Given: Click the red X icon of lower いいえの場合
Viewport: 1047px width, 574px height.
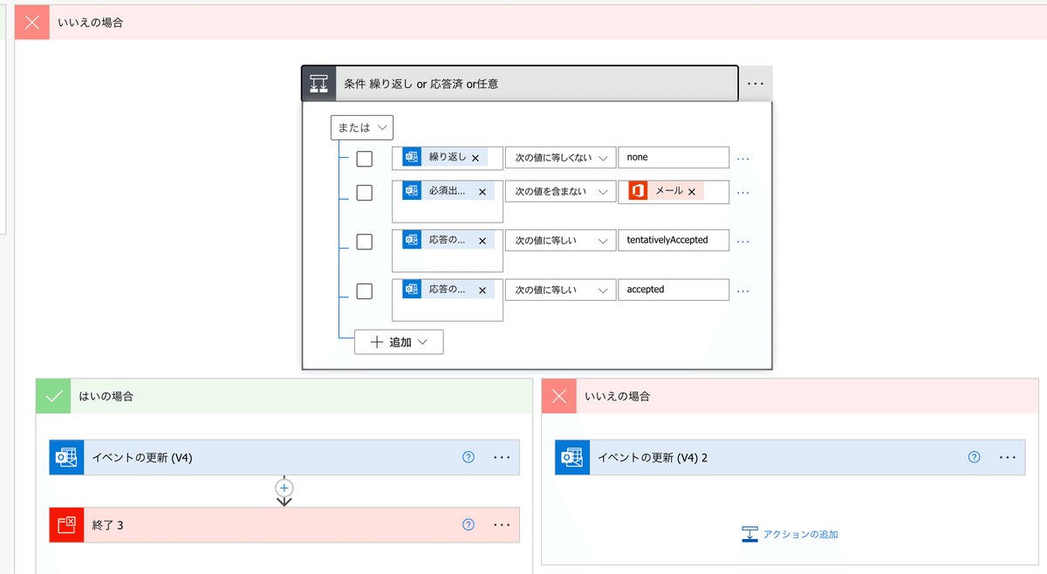Looking at the screenshot, I should 559,396.
